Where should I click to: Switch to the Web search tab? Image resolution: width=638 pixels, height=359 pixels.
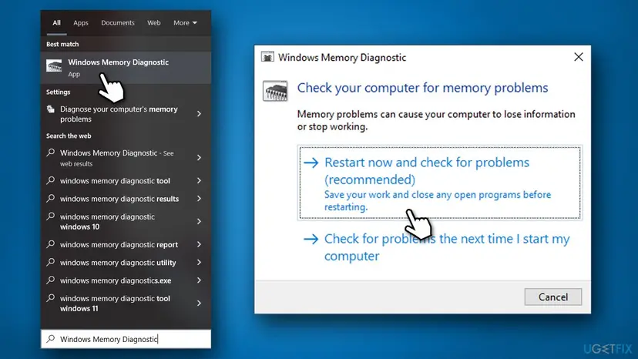(x=154, y=23)
